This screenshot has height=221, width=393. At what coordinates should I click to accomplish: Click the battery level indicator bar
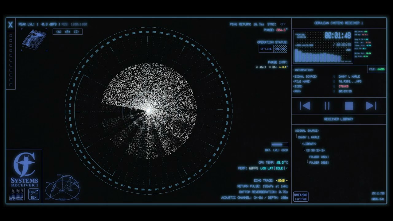(279, 145)
